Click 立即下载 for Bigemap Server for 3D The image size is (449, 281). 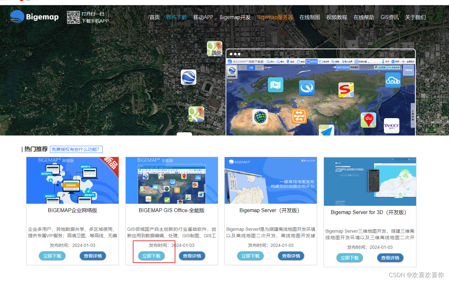tap(350, 258)
